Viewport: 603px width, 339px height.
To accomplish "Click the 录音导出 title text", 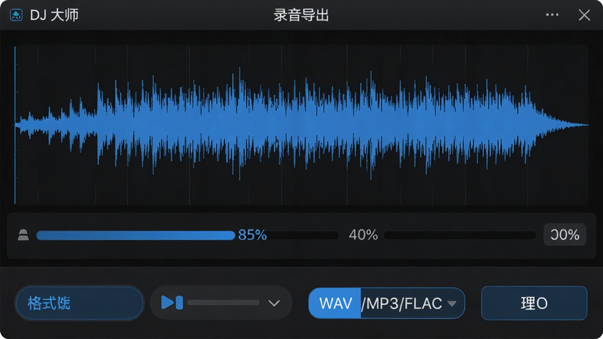I will [x=301, y=15].
